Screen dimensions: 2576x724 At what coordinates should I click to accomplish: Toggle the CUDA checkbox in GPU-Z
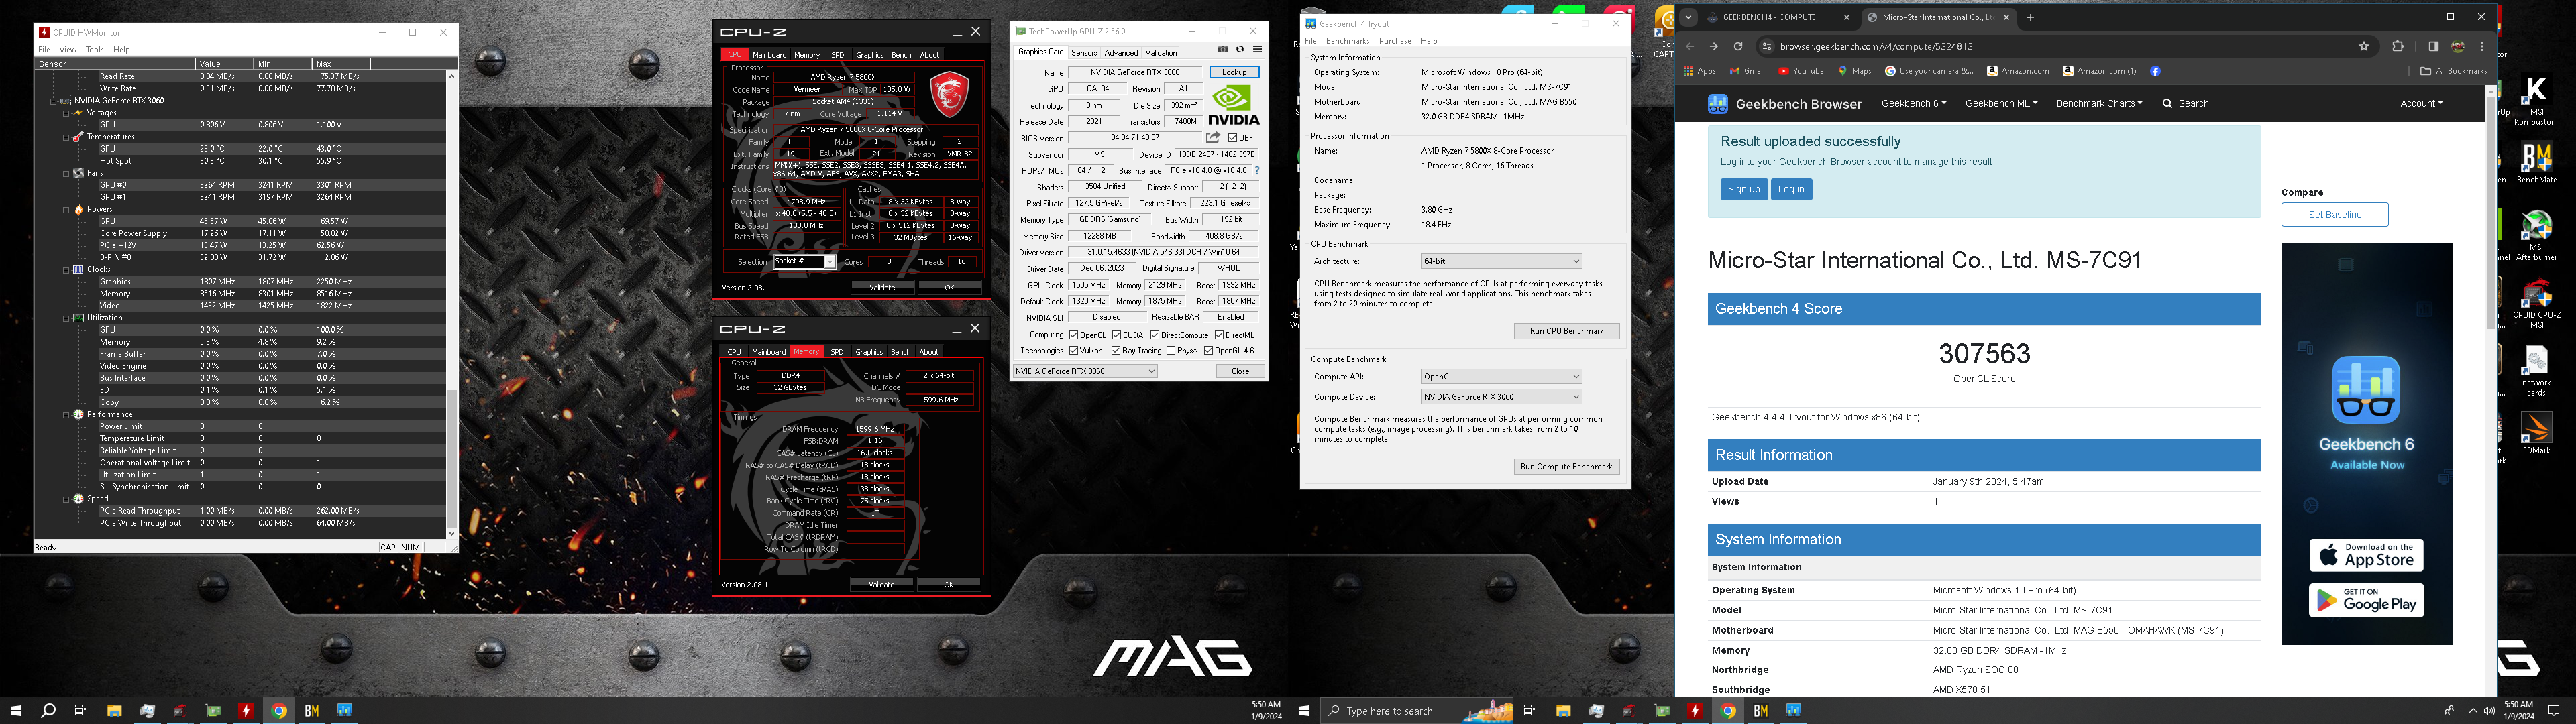point(1116,335)
